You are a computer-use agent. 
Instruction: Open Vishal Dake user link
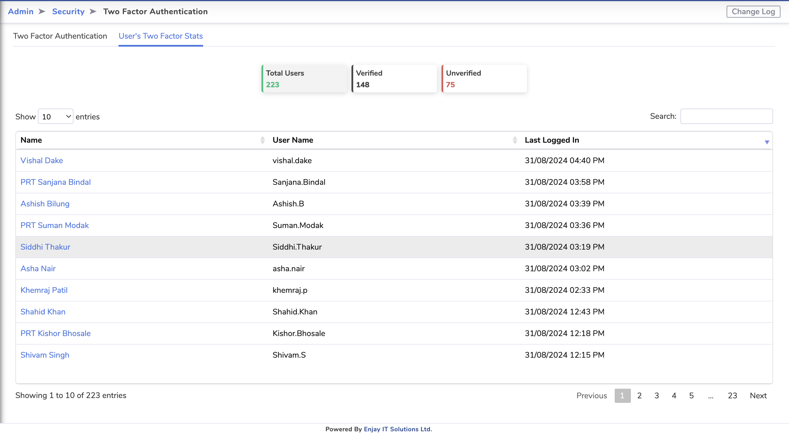pyautogui.click(x=42, y=160)
